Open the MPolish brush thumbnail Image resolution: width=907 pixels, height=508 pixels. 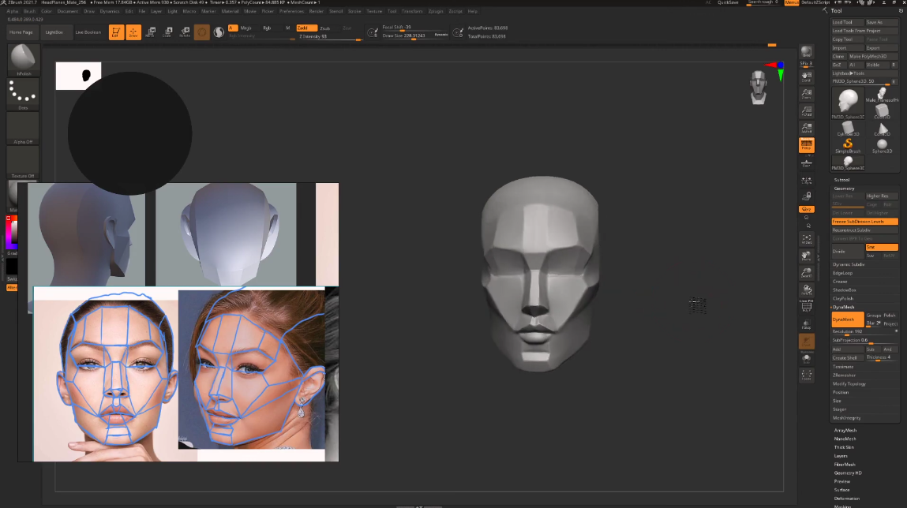point(23,60)
